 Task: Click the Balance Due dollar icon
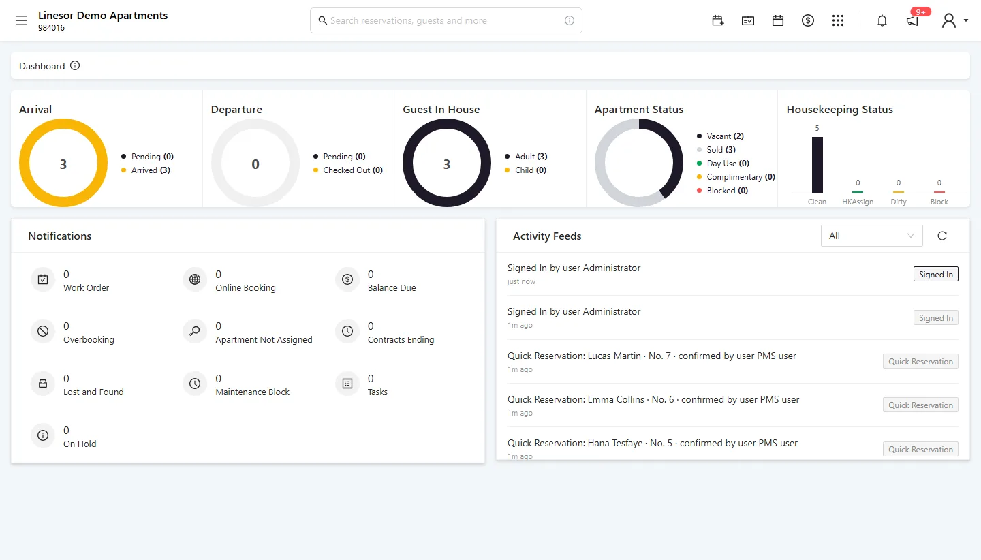(x=347, y=279)
